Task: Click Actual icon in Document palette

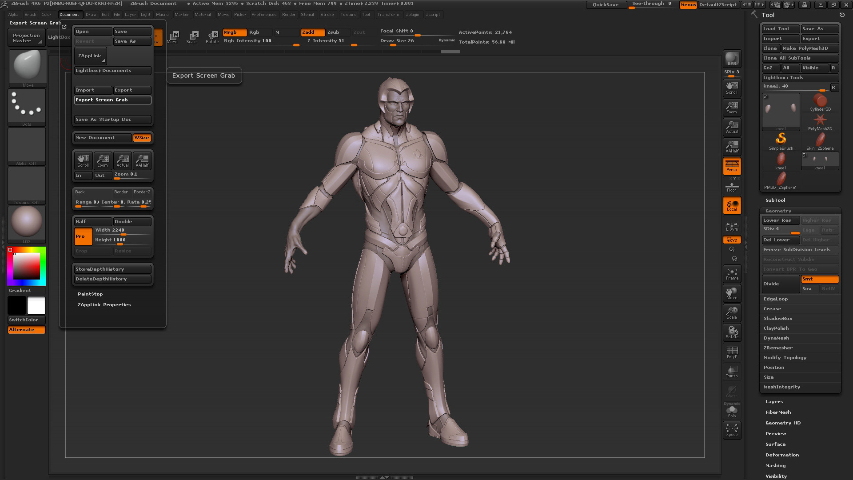Action: tap(122, 161)
